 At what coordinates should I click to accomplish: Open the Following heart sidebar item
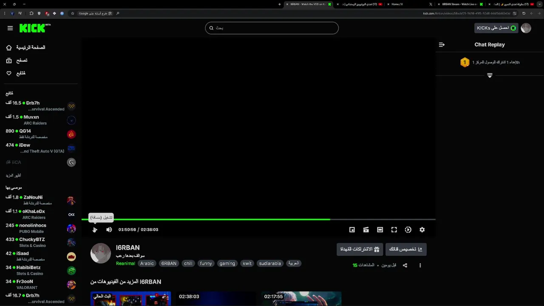[x=16, y=73]
